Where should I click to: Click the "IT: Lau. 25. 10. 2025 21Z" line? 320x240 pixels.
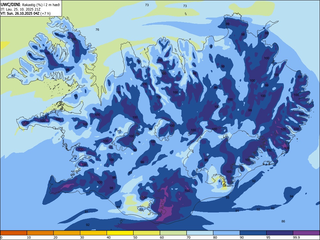coord(20,9)
